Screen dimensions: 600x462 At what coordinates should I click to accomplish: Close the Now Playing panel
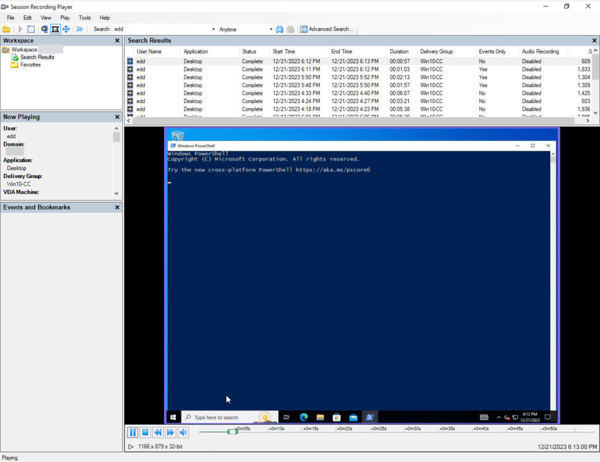click(117, 117)
